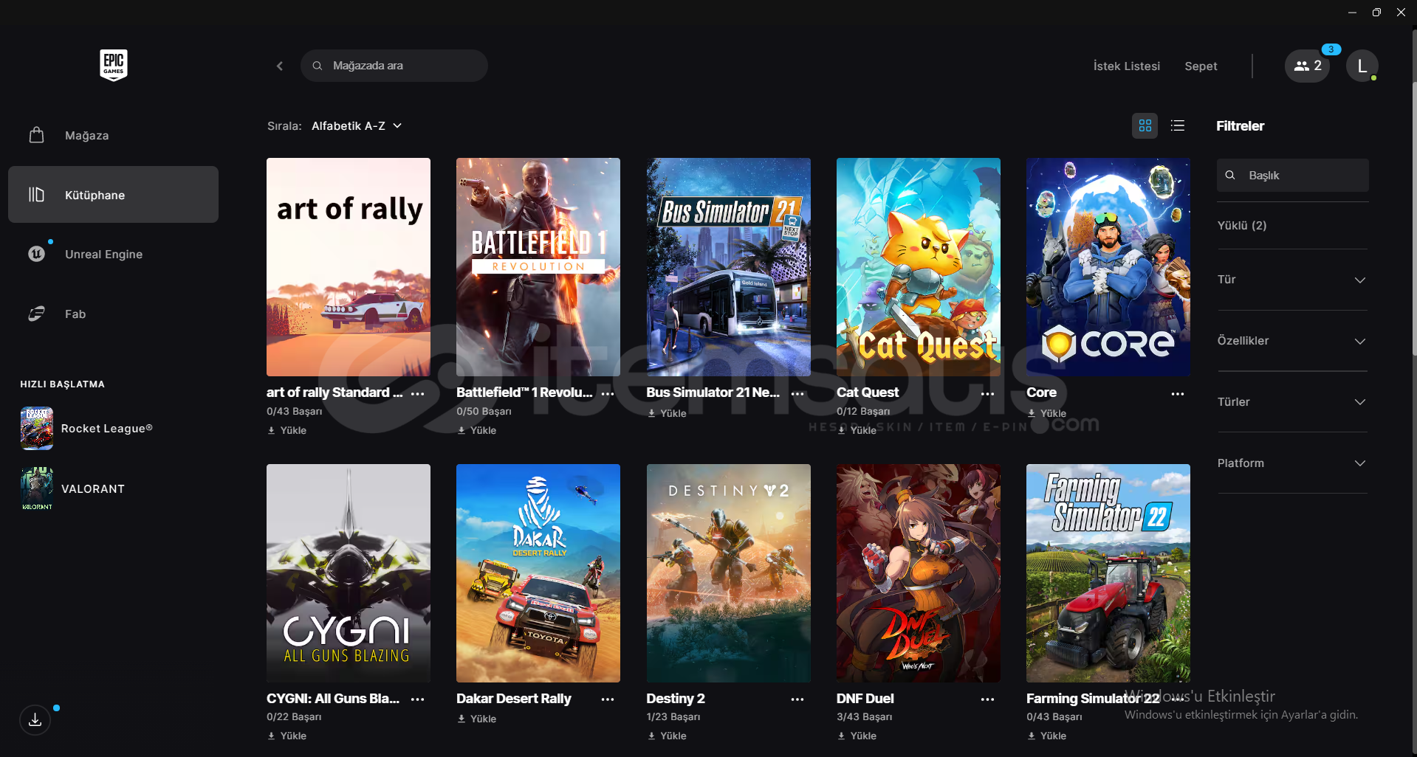The width and height of the screenshot is (1417, 757).
Task: Focus the Mağazada ara search field
Action: pyautogui.click(x=394, y=66)
